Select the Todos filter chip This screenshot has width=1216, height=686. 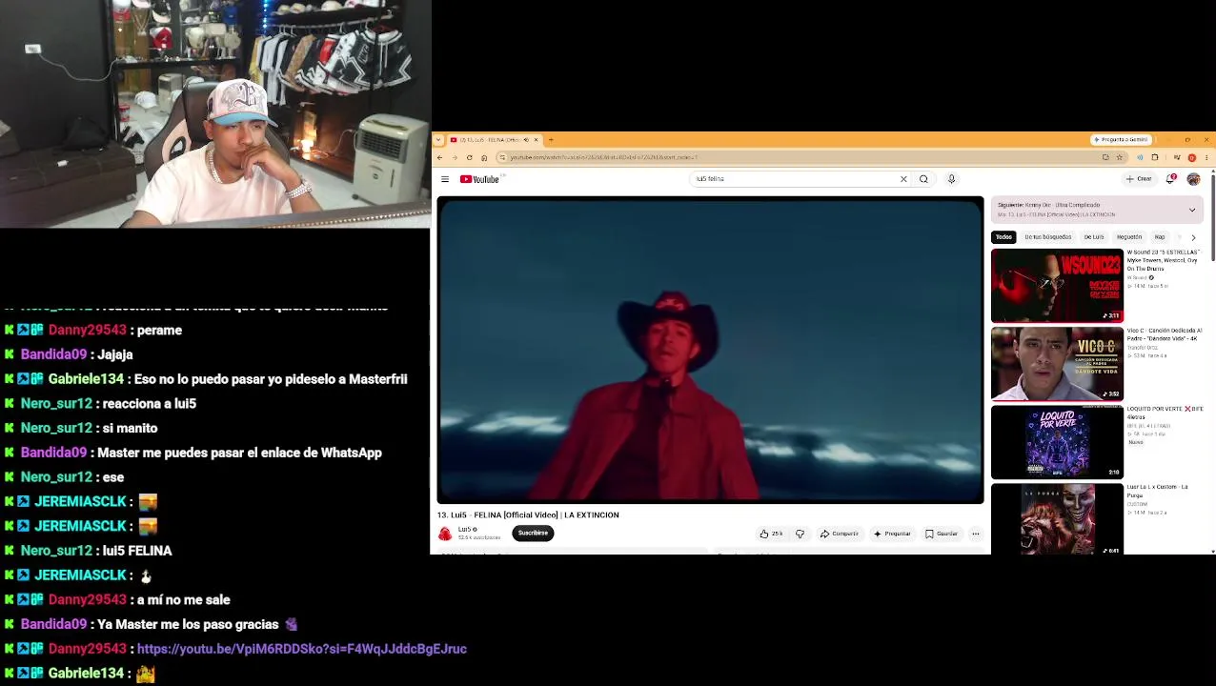click(1003, 237)
